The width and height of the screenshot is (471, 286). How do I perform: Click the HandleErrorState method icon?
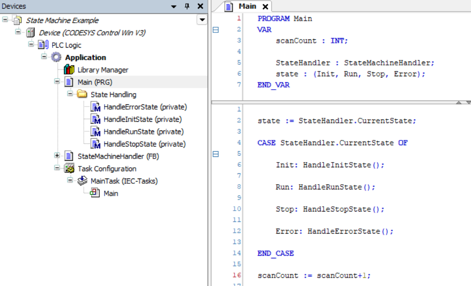point(95,107)
